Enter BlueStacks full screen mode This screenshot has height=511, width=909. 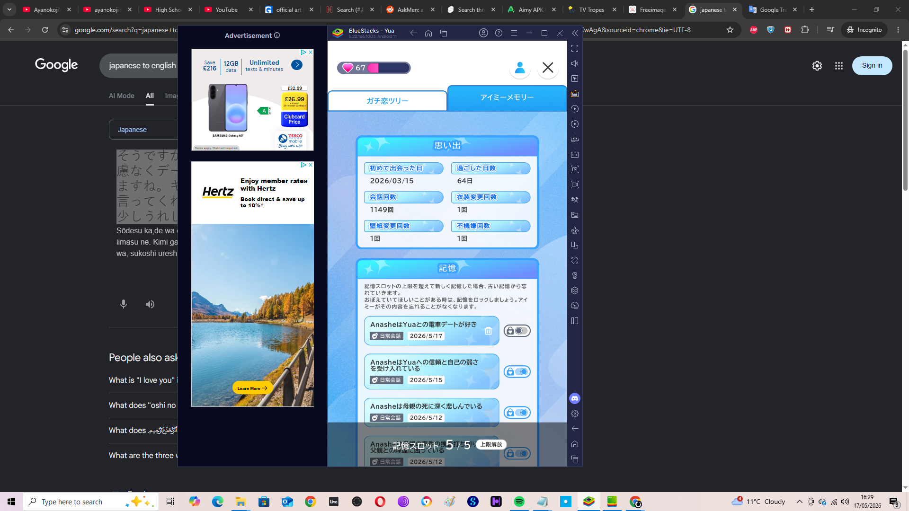coord(575,48)
